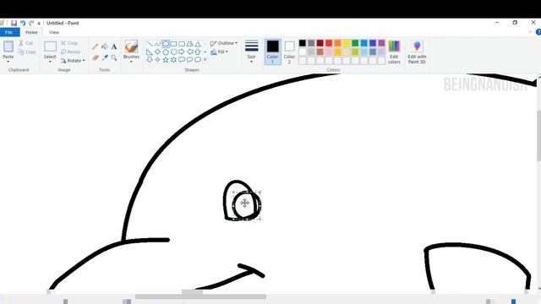Viewport: 541px width, 304px height.
Task: Choose the Pentagon shape
Action: [x=166, y=52]
